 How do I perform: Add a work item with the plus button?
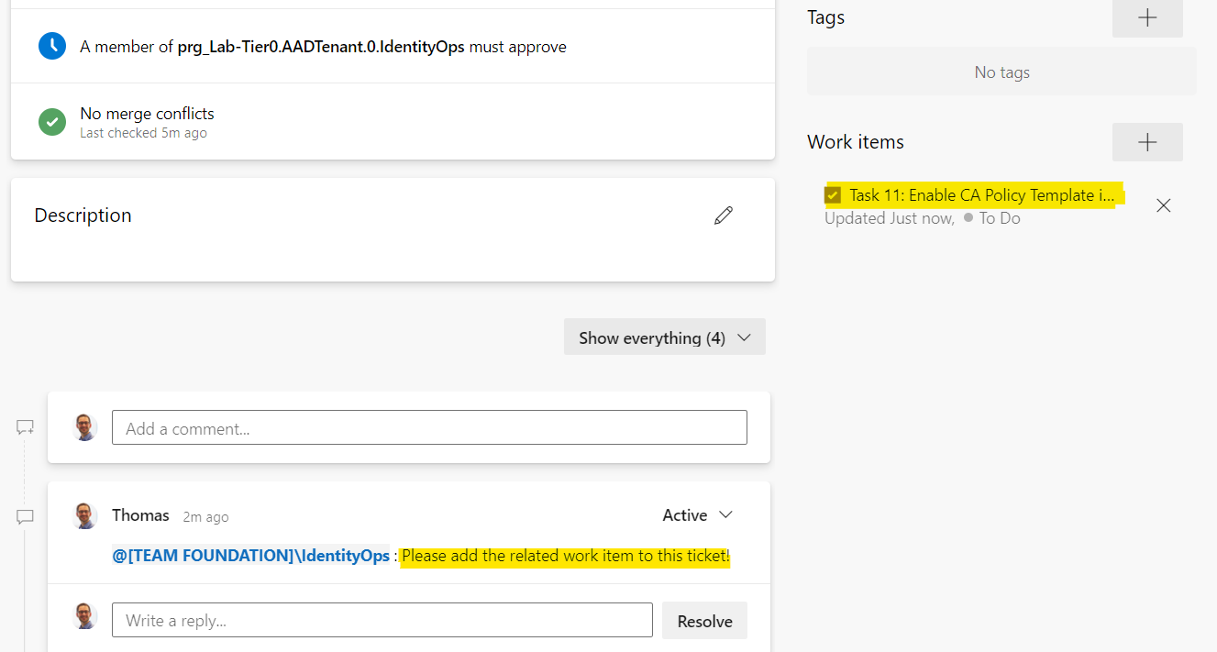click(x=1147, y=142)
